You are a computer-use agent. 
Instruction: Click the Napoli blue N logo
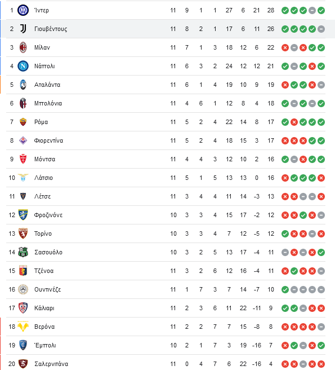coord(23,66)
